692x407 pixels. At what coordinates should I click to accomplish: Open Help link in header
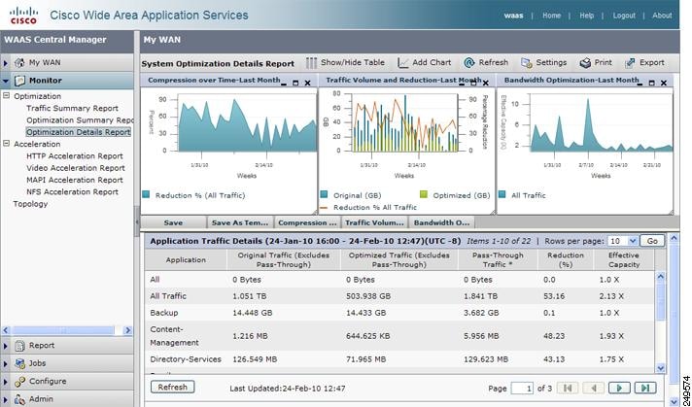586,16
